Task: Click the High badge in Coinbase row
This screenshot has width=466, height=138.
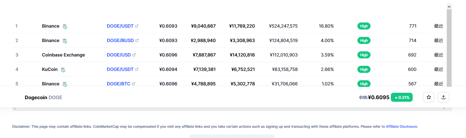Action: point(364,55)
